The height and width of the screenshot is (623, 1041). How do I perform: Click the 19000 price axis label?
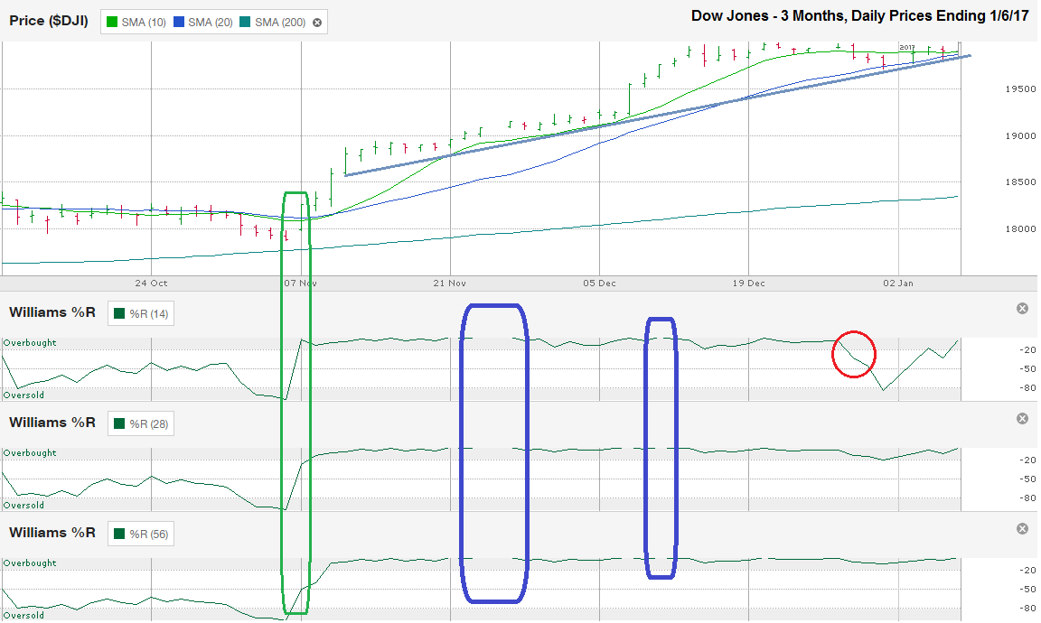coord(1020,136)
